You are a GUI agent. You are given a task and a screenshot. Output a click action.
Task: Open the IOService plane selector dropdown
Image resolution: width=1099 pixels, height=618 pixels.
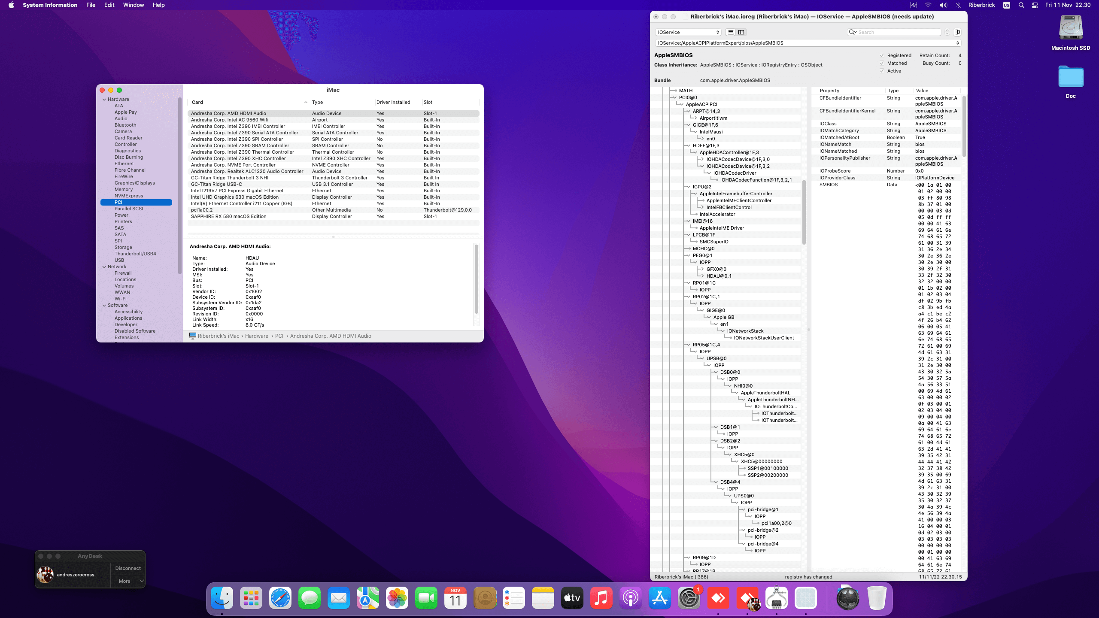click(687, 32)
